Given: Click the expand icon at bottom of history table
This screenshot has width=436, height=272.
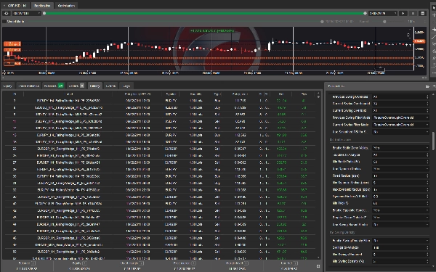Looking at the screenshot, I should click(318, 266).
